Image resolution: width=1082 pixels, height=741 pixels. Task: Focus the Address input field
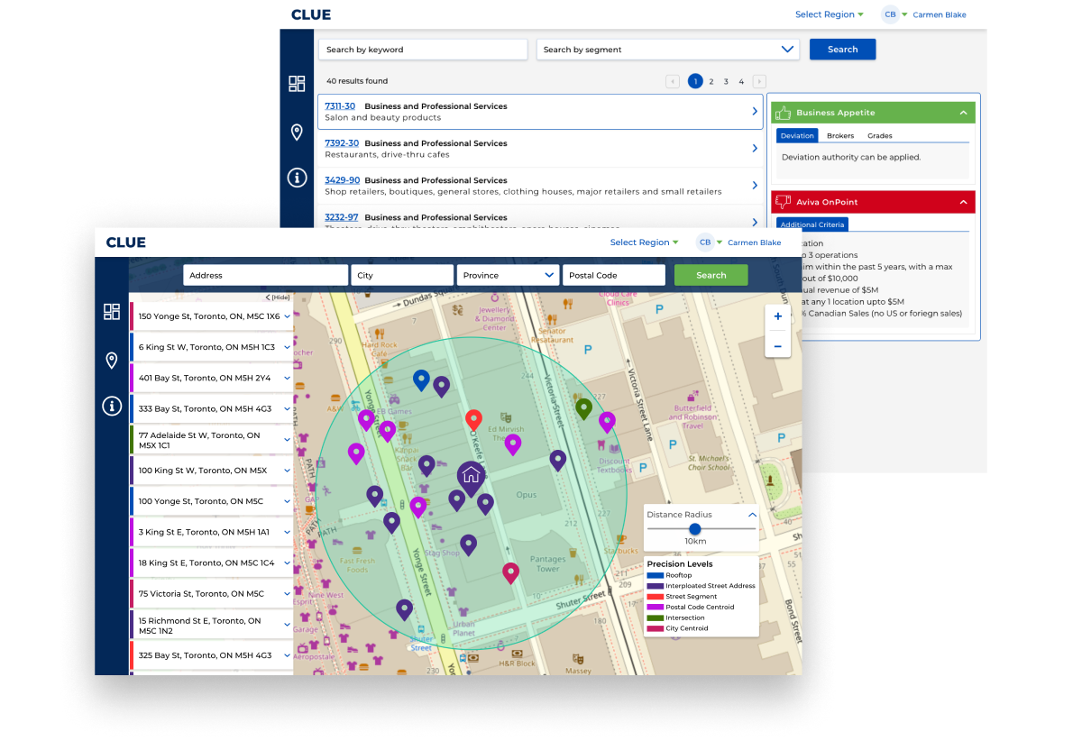[265, 275]
